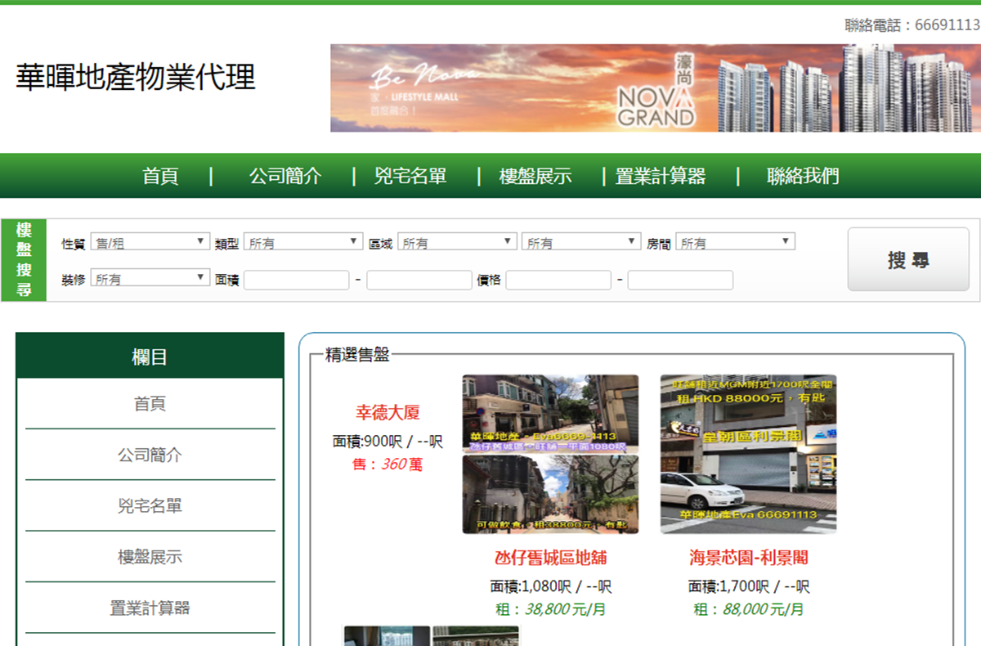Open 公司簡介 in the green navigation bar
Viewport: 981px width, 646px height.
285,176
